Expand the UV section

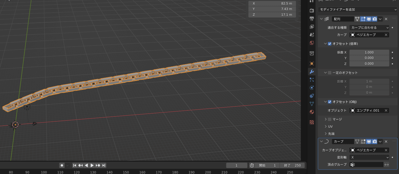click(x=325, y=127)
